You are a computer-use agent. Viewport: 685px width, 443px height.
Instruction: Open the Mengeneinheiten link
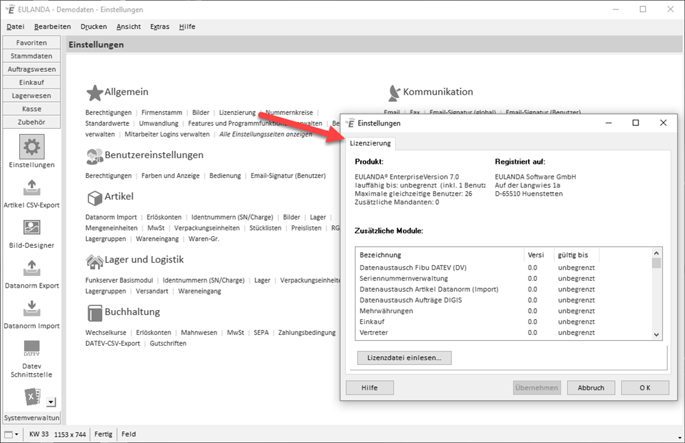(112, 228)
